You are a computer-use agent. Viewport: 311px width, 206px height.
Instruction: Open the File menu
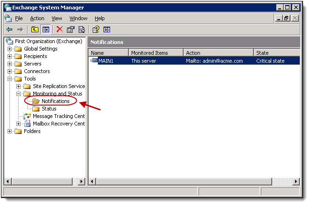click(19, 18)
